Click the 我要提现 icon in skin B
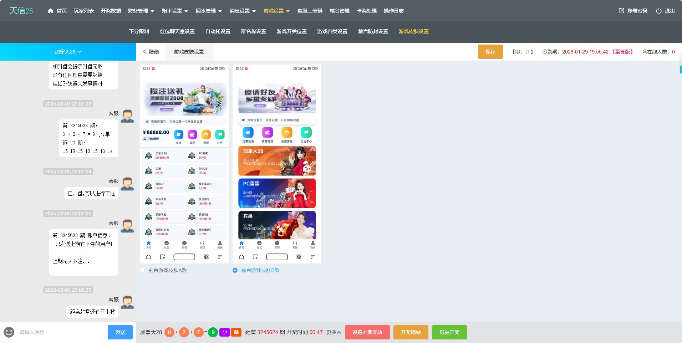 (267, 132)
